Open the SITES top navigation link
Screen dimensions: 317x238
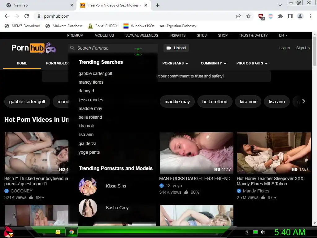click(x=202, y=35)
